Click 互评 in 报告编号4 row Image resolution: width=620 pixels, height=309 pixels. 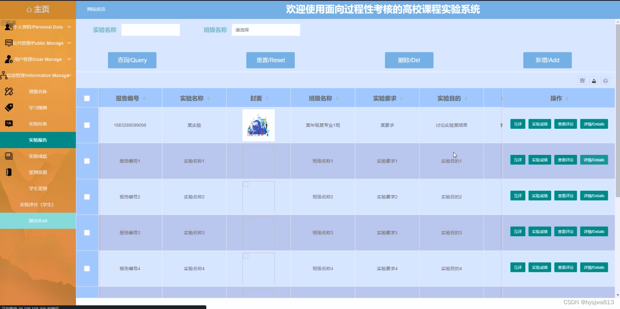[518, 267]
